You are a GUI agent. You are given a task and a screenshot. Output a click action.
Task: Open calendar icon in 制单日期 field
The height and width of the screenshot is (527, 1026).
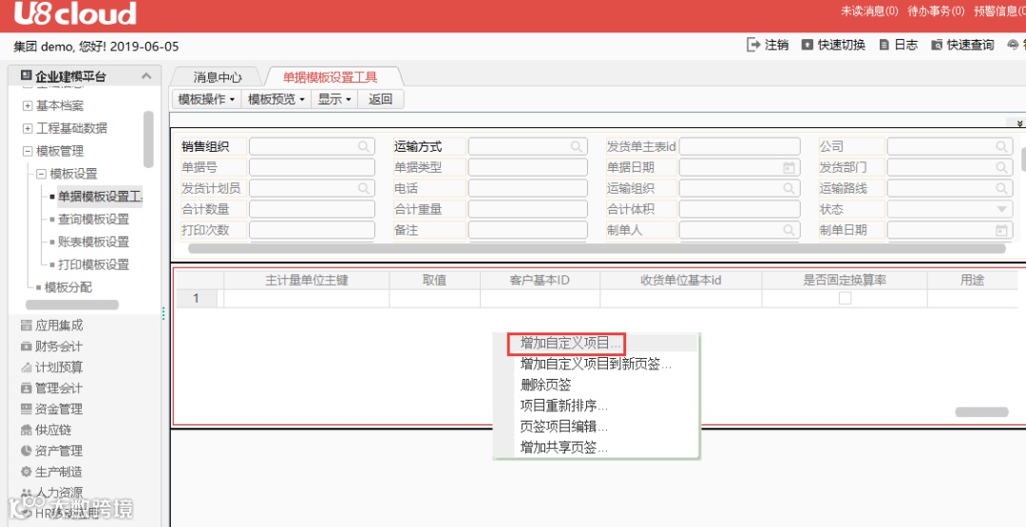(1002, 230)
